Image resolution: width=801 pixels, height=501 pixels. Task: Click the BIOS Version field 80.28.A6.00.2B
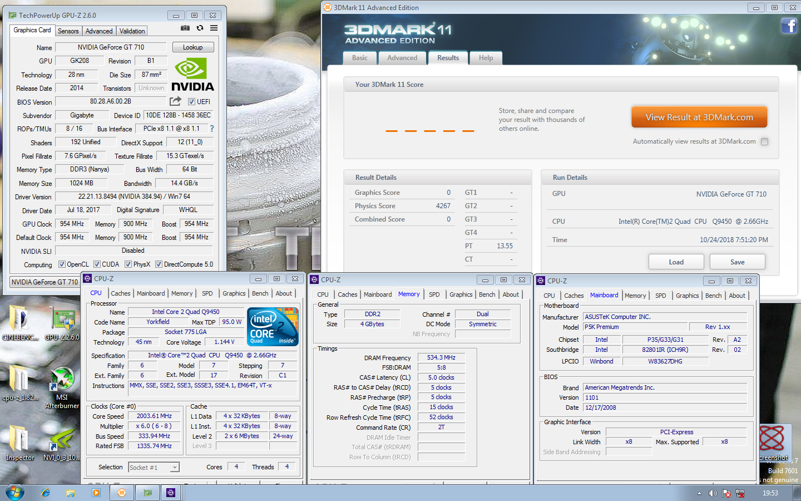pyautogui.click(x=111, y=102)
